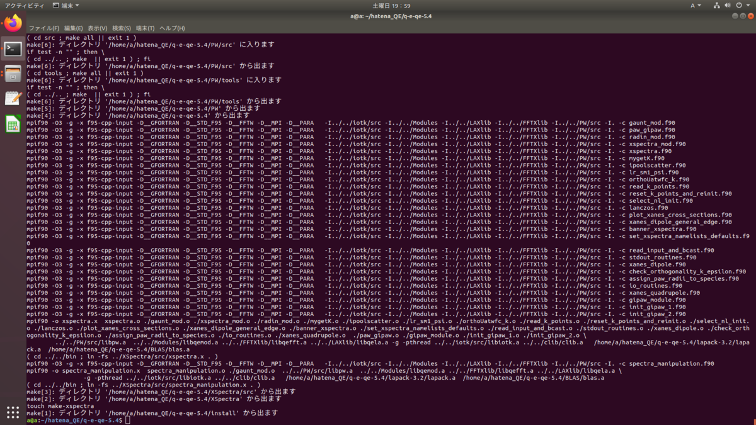The width and height of the screenshot is (756, 425).
Task: Launch the Text Editor from the dock
Action: (13, 98)
